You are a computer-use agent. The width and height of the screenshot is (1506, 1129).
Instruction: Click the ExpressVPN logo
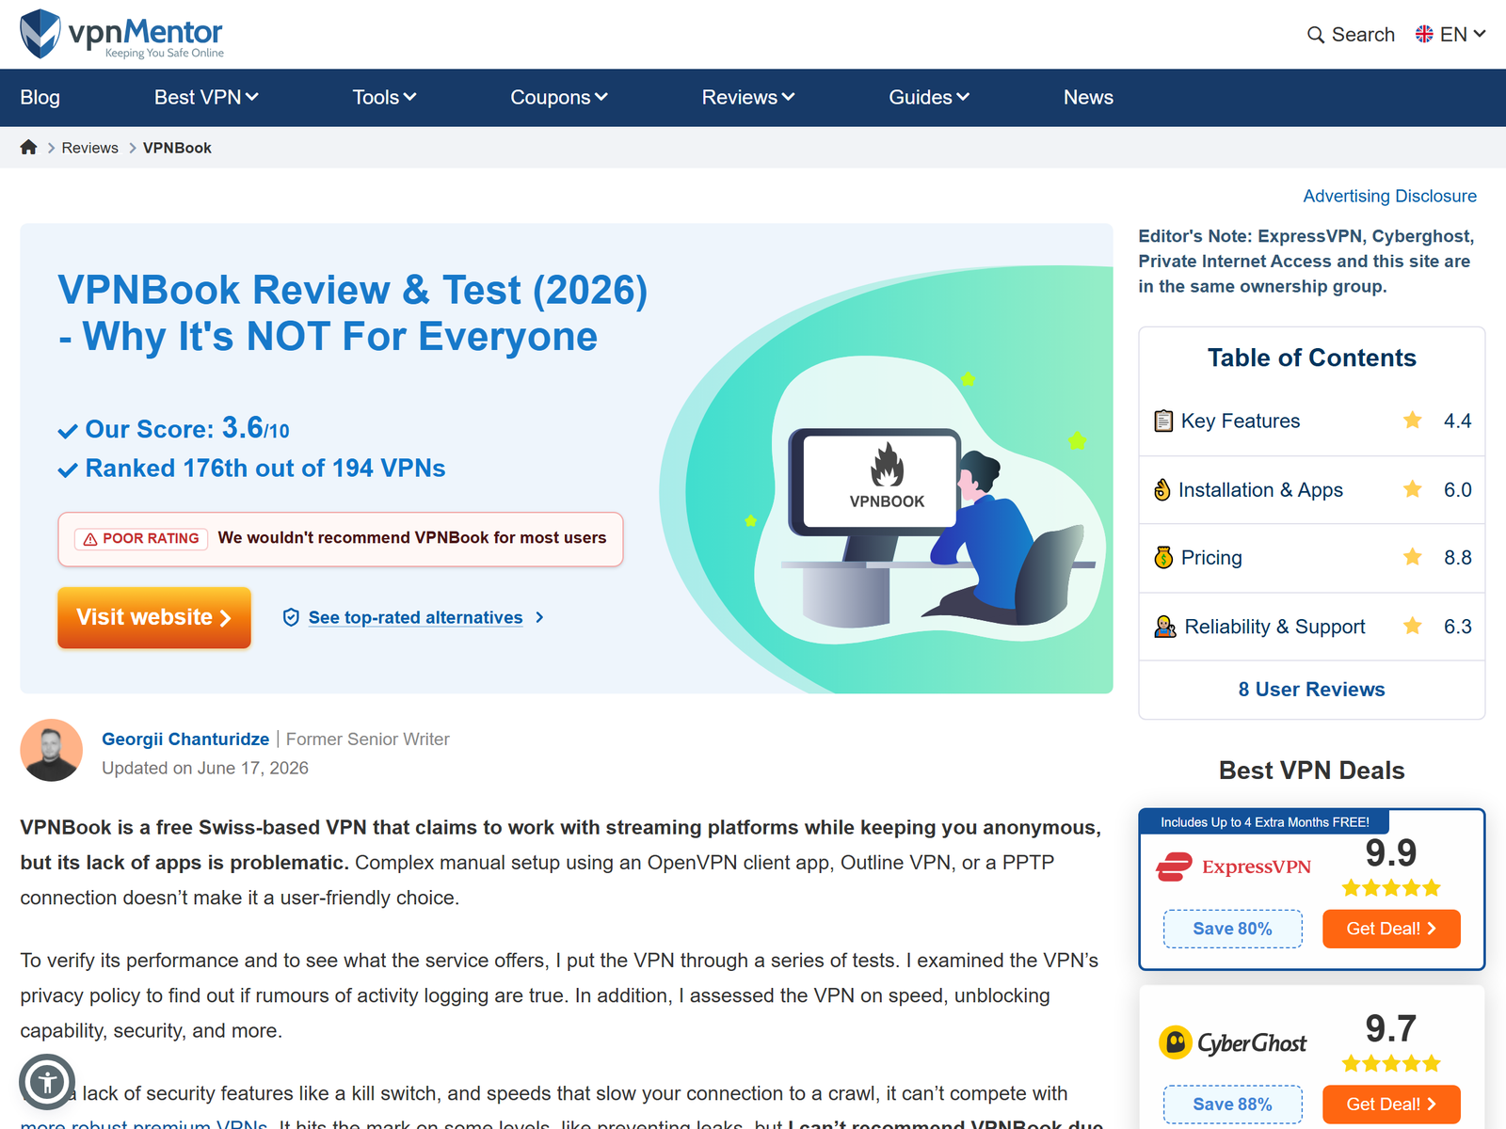pos(1233,867)
